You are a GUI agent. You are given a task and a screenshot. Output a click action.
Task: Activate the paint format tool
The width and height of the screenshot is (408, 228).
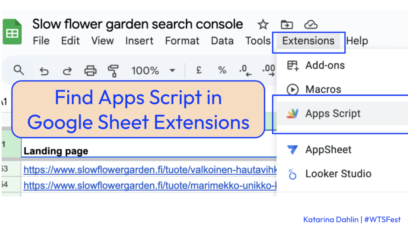tap(114, 71)
